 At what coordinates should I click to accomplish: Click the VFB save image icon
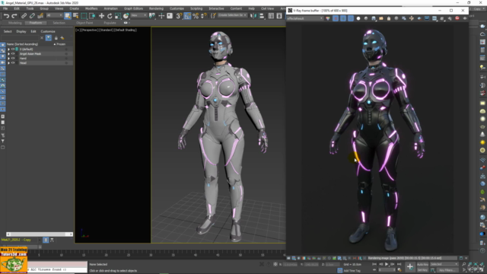[374, 18]
